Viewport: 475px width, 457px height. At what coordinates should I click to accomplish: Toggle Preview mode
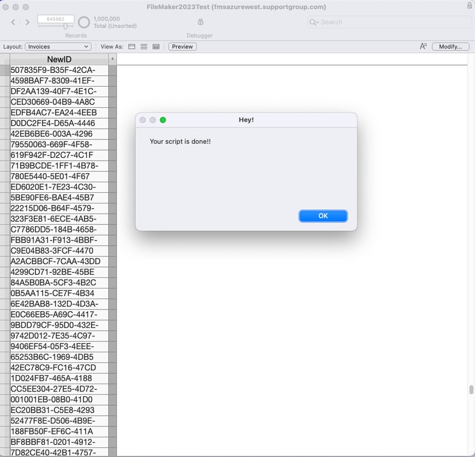(x=182, y=46)
